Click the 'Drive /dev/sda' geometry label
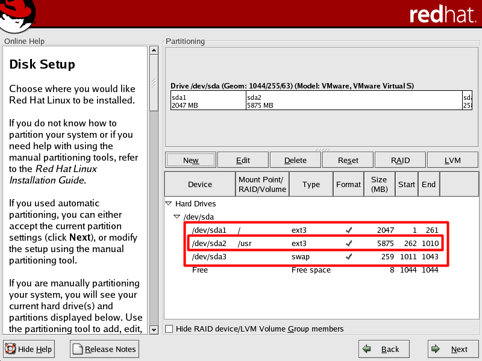 (x=292, y=85)
